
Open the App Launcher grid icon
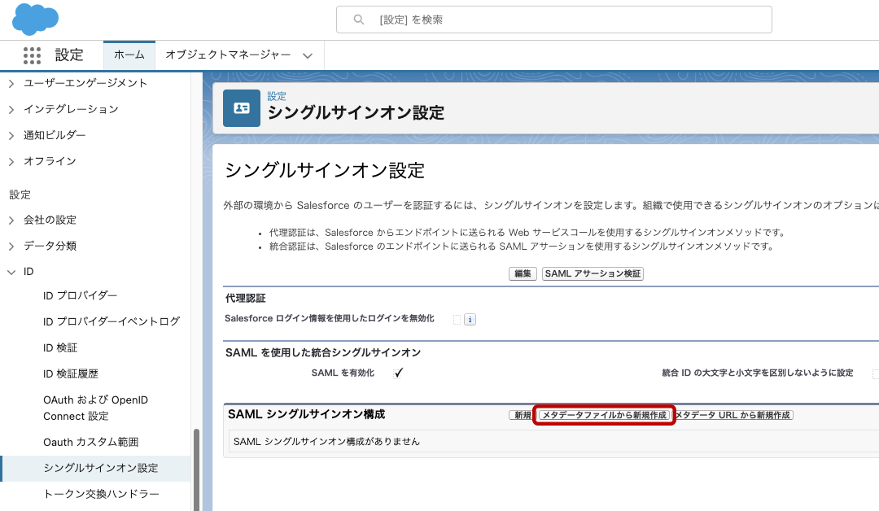[32, 55]
